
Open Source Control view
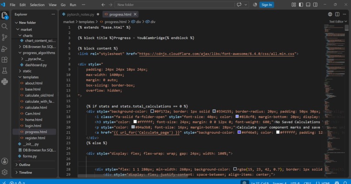4,37
